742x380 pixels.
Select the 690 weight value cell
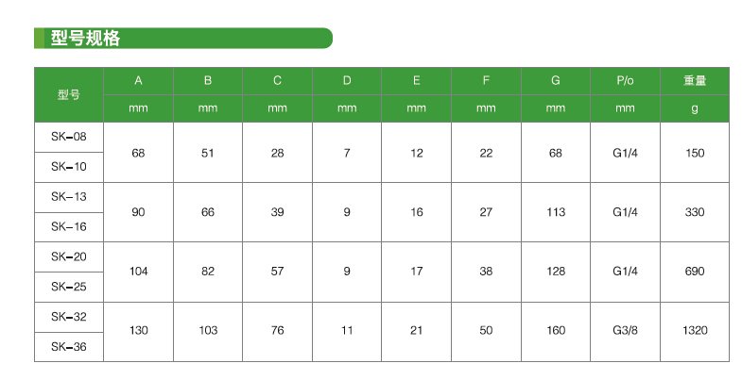click(x=695, y=272)
